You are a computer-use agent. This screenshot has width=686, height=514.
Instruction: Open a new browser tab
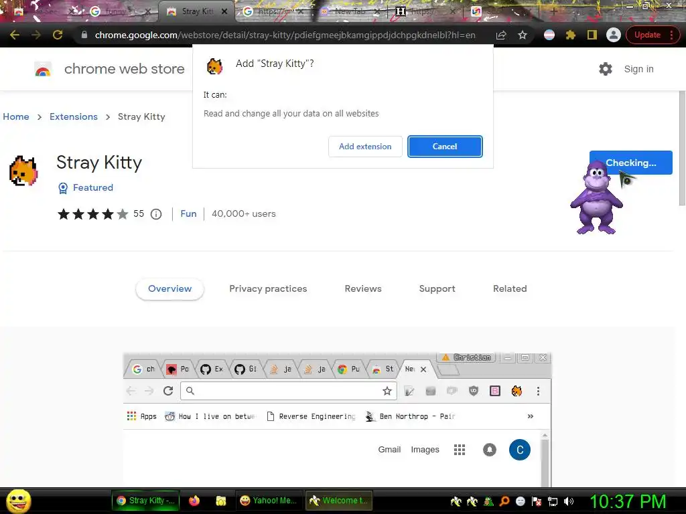click(x=554, y=12)
